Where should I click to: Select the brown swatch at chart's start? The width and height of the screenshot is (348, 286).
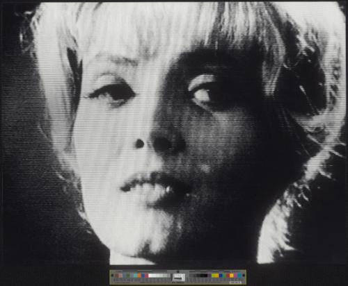pyautogui.click(x=116, y=276)
